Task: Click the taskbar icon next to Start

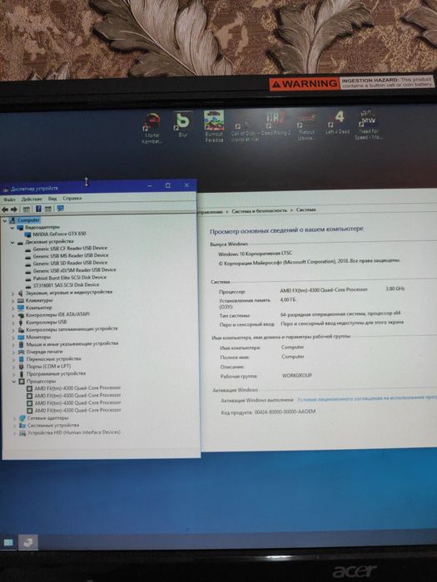Action: point(27,542)
